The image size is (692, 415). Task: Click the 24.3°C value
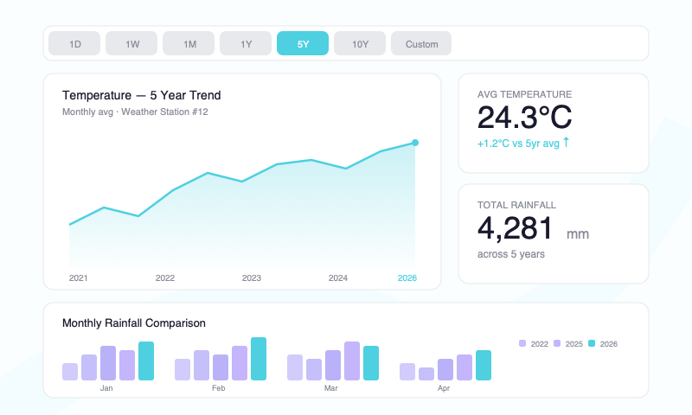[524, 118]
